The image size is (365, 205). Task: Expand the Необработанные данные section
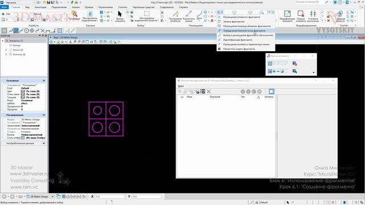pyautogui.click(x=44, y=143)
